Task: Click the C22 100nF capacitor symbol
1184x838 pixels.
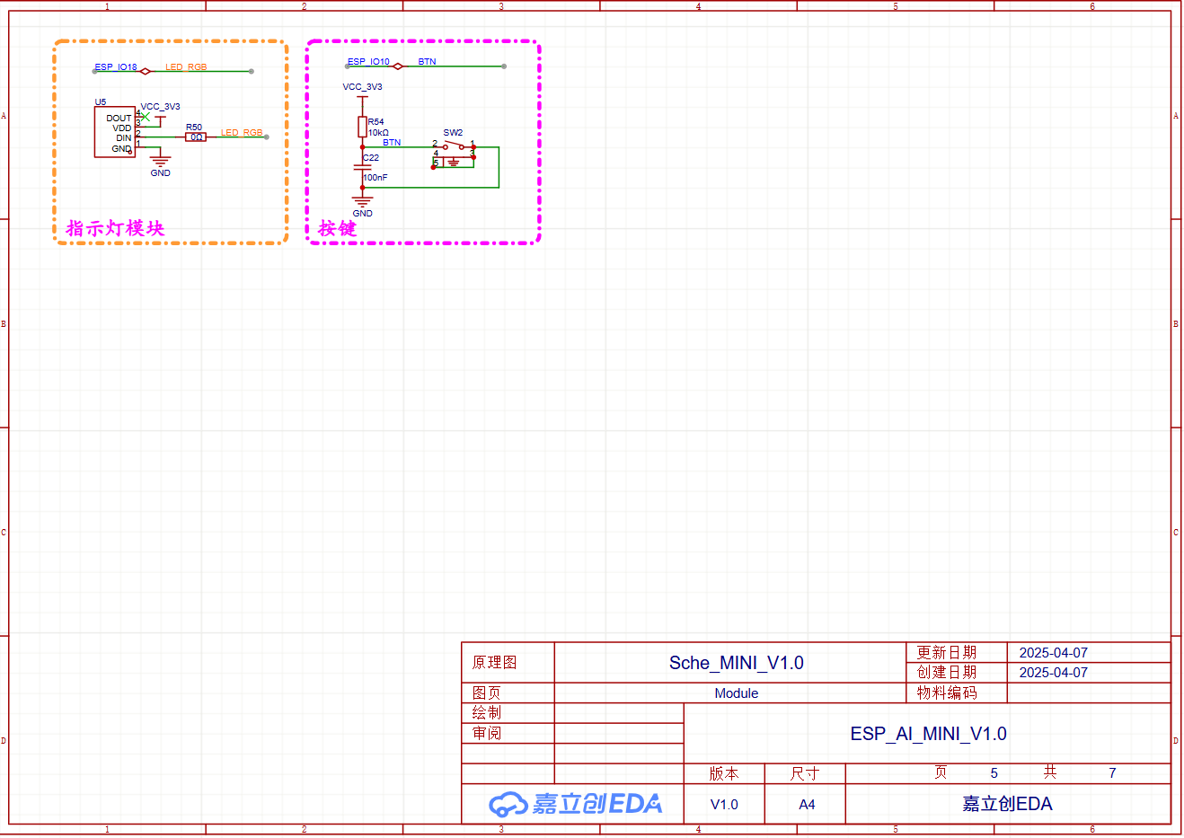Action: 363,167
